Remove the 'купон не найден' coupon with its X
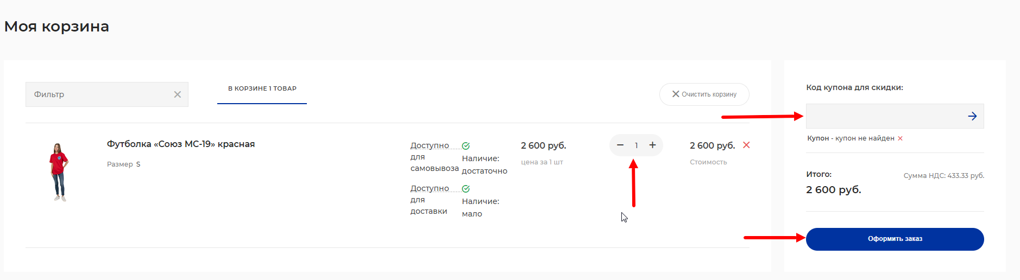This screenshot has width=1020, height=280. point(900,138)
